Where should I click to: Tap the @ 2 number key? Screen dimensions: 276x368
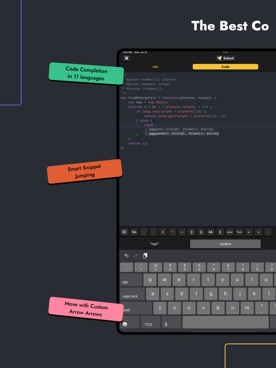click(x=155, y=267)
